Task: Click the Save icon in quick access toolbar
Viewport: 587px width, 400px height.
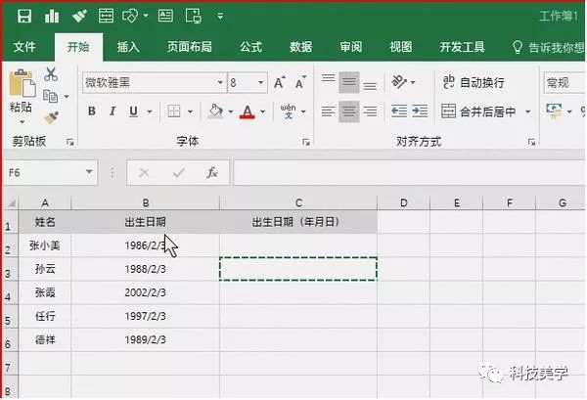Action: click(24, 16)
